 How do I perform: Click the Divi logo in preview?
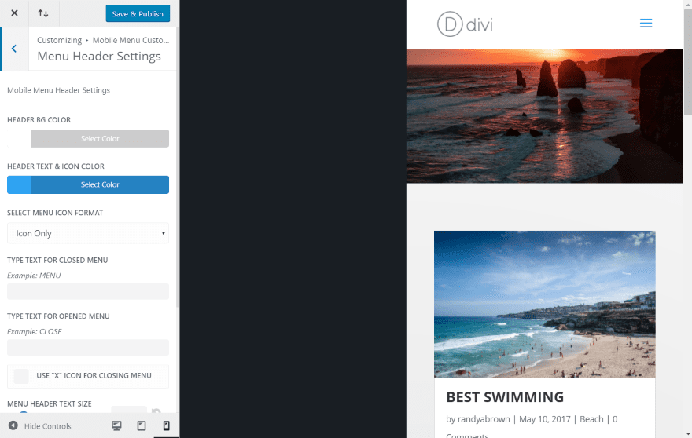tap(465, 24)
